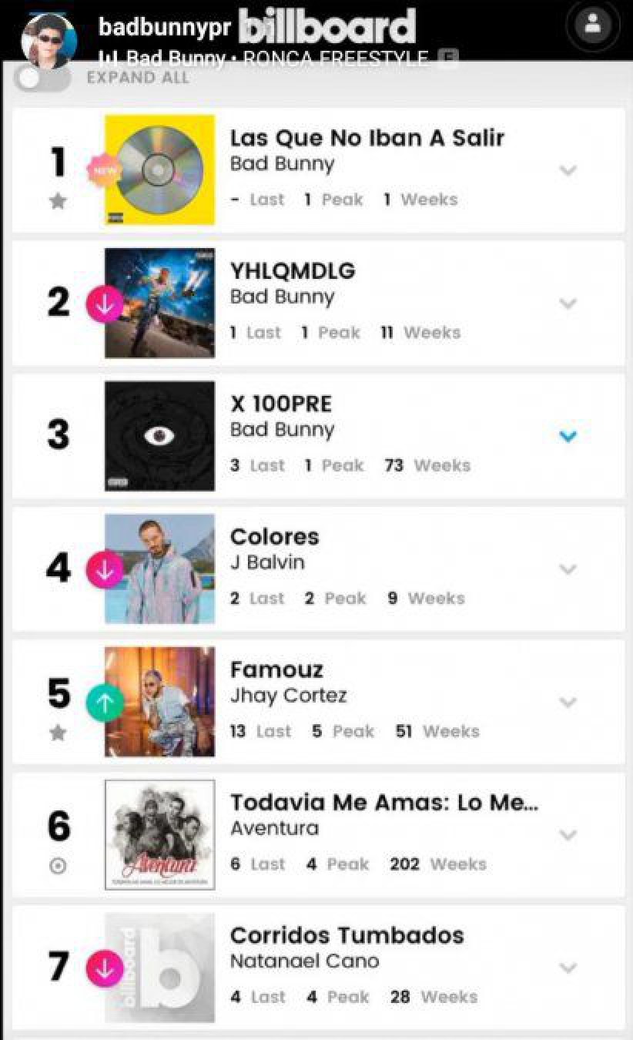Click the down-trend arrow beside Corridos Tumbados
This screenshot has height=1040, width=633.
pyautogui.click(x=105, y=968)
